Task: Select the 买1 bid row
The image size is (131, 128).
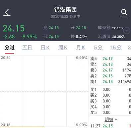Action: (x=110, y=89)
